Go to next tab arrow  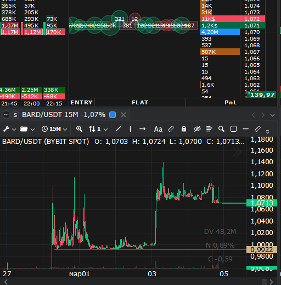(263, 115)
